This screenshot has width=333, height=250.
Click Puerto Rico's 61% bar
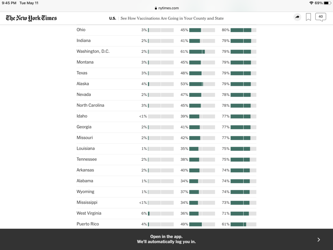tap(243, 224)
